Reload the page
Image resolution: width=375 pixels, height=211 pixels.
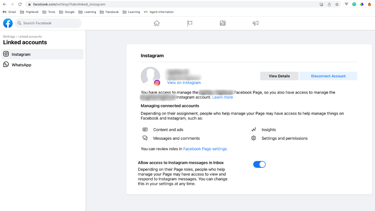pyautogui.click(x=20, y=4)
